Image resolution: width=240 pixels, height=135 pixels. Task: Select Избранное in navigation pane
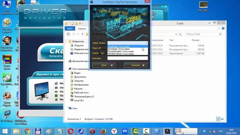point(78,41)
